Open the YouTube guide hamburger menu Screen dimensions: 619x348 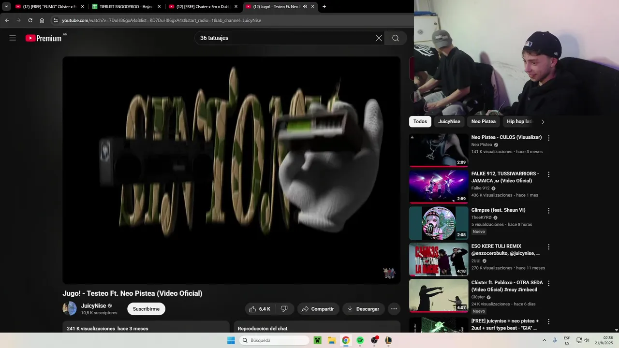13,38
